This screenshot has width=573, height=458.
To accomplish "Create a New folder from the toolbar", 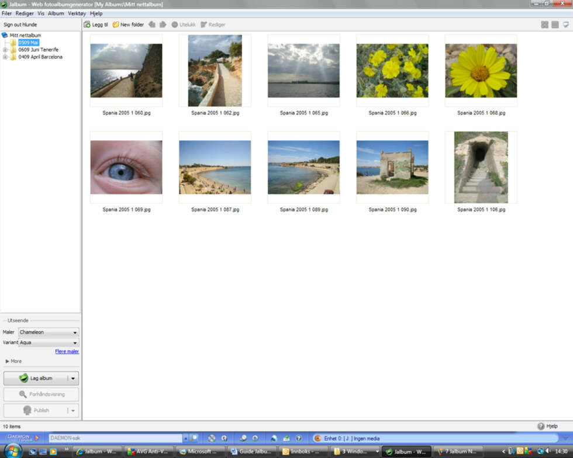I will click(128, 25).
